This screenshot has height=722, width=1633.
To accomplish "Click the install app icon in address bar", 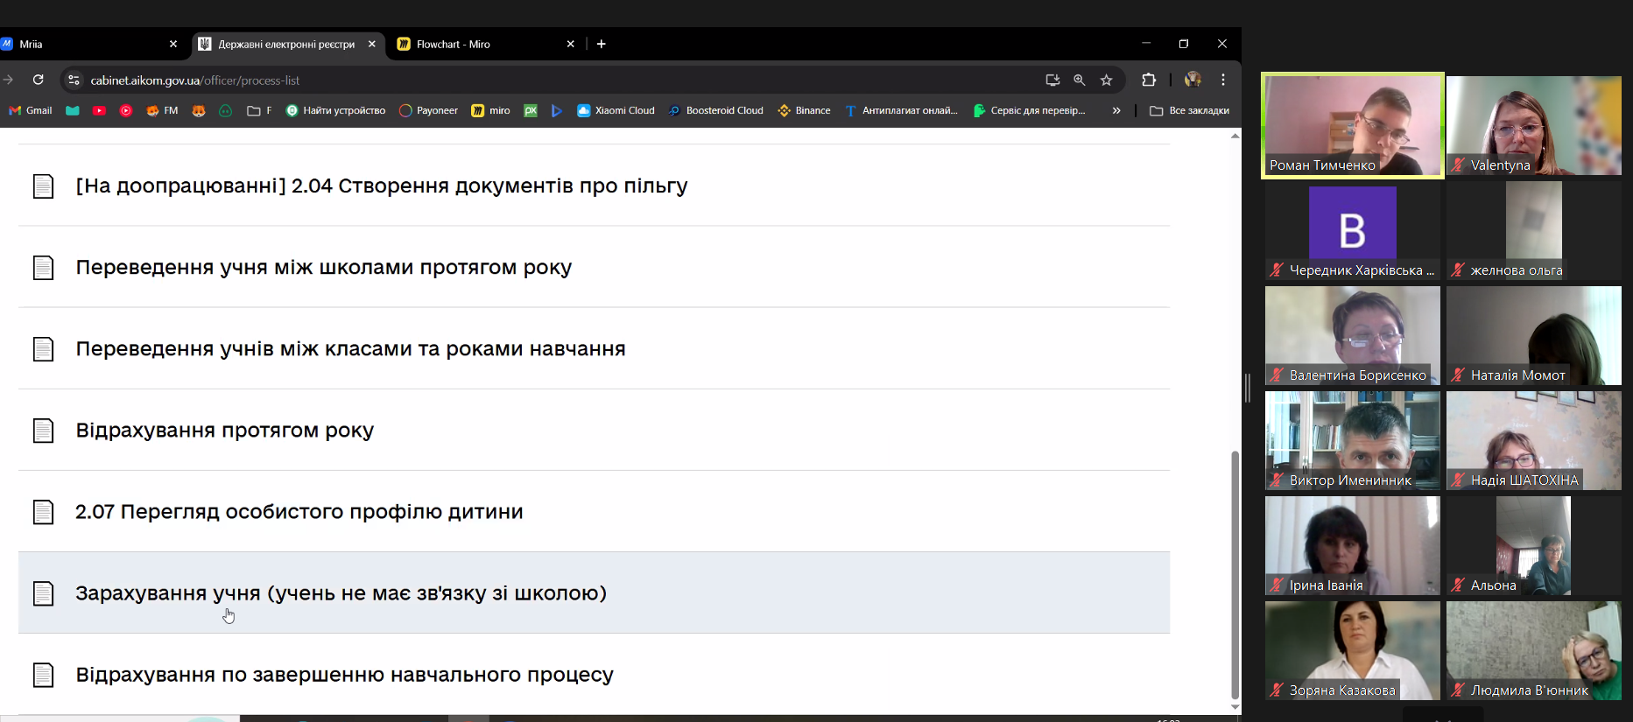I will pyautogui.click(x=1052, y=80).
